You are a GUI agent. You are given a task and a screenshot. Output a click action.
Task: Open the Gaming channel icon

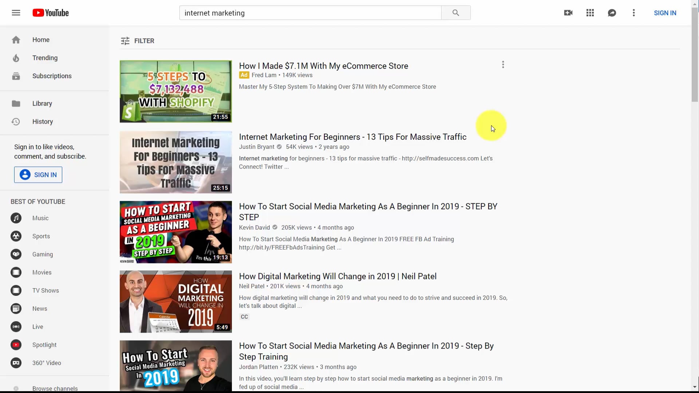pyautogui.click(x=16, y=254)
